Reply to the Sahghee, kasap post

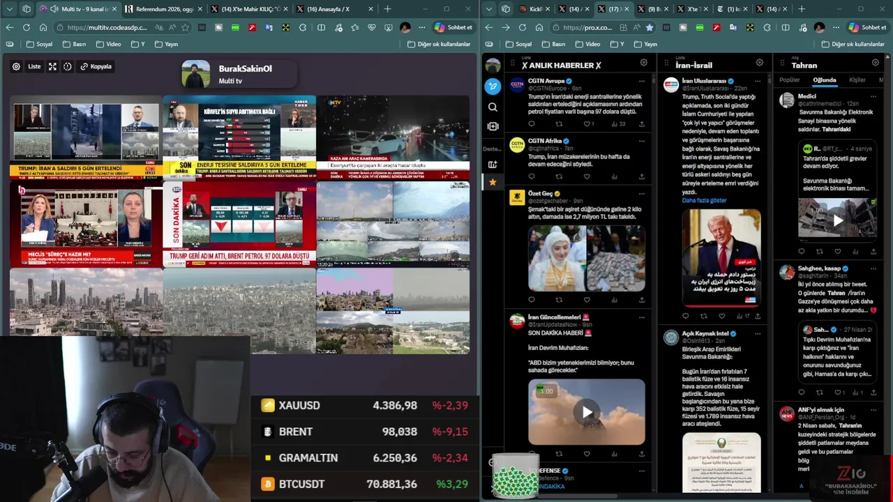[x=801, y=393]
